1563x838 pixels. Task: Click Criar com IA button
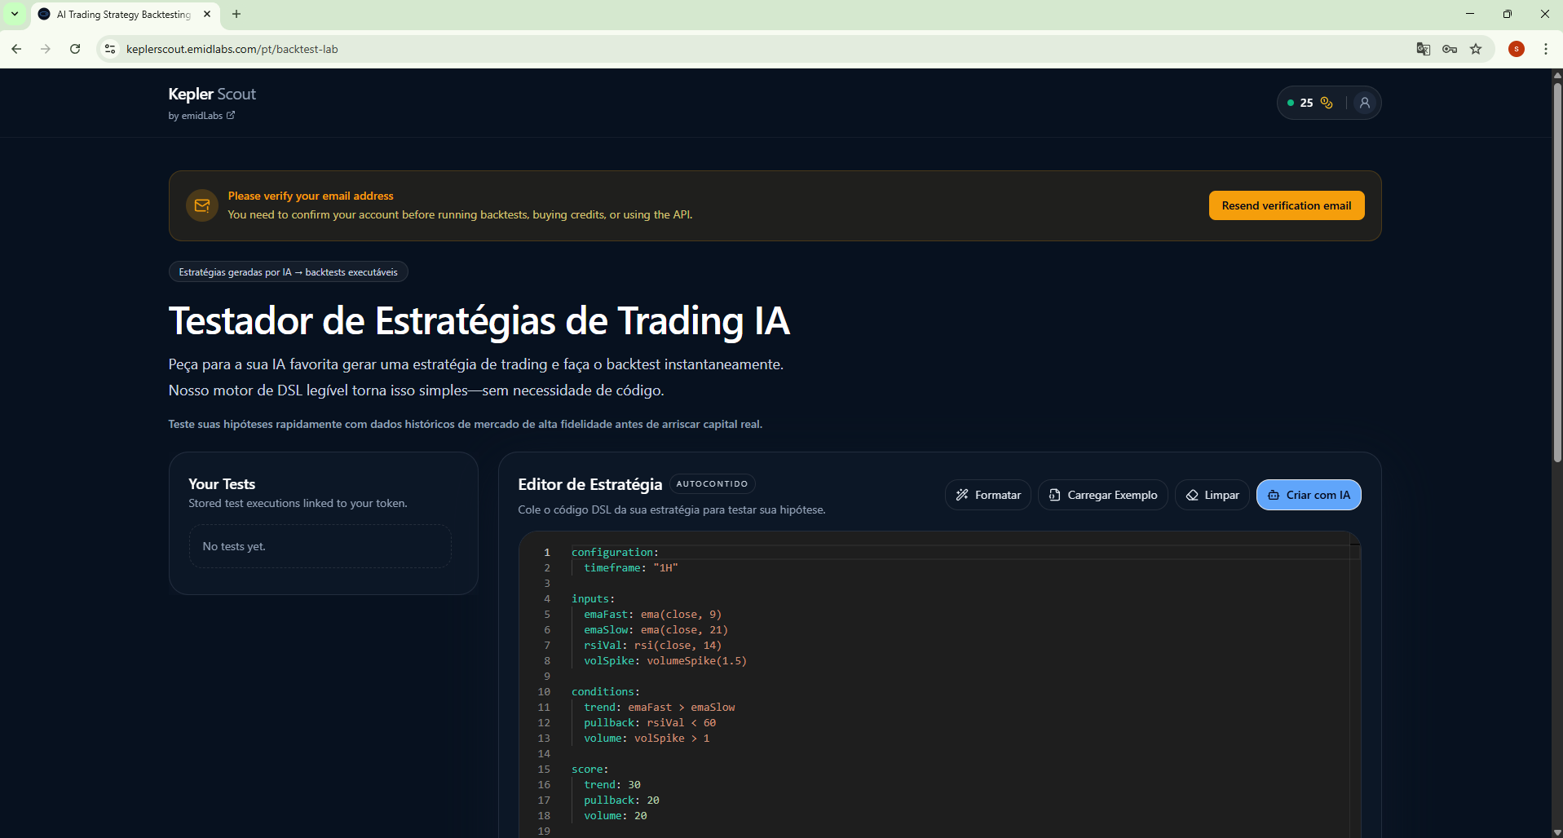click(1309, 495)
